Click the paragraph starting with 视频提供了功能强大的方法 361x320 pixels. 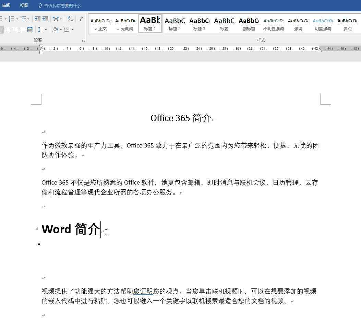[179, 296]
